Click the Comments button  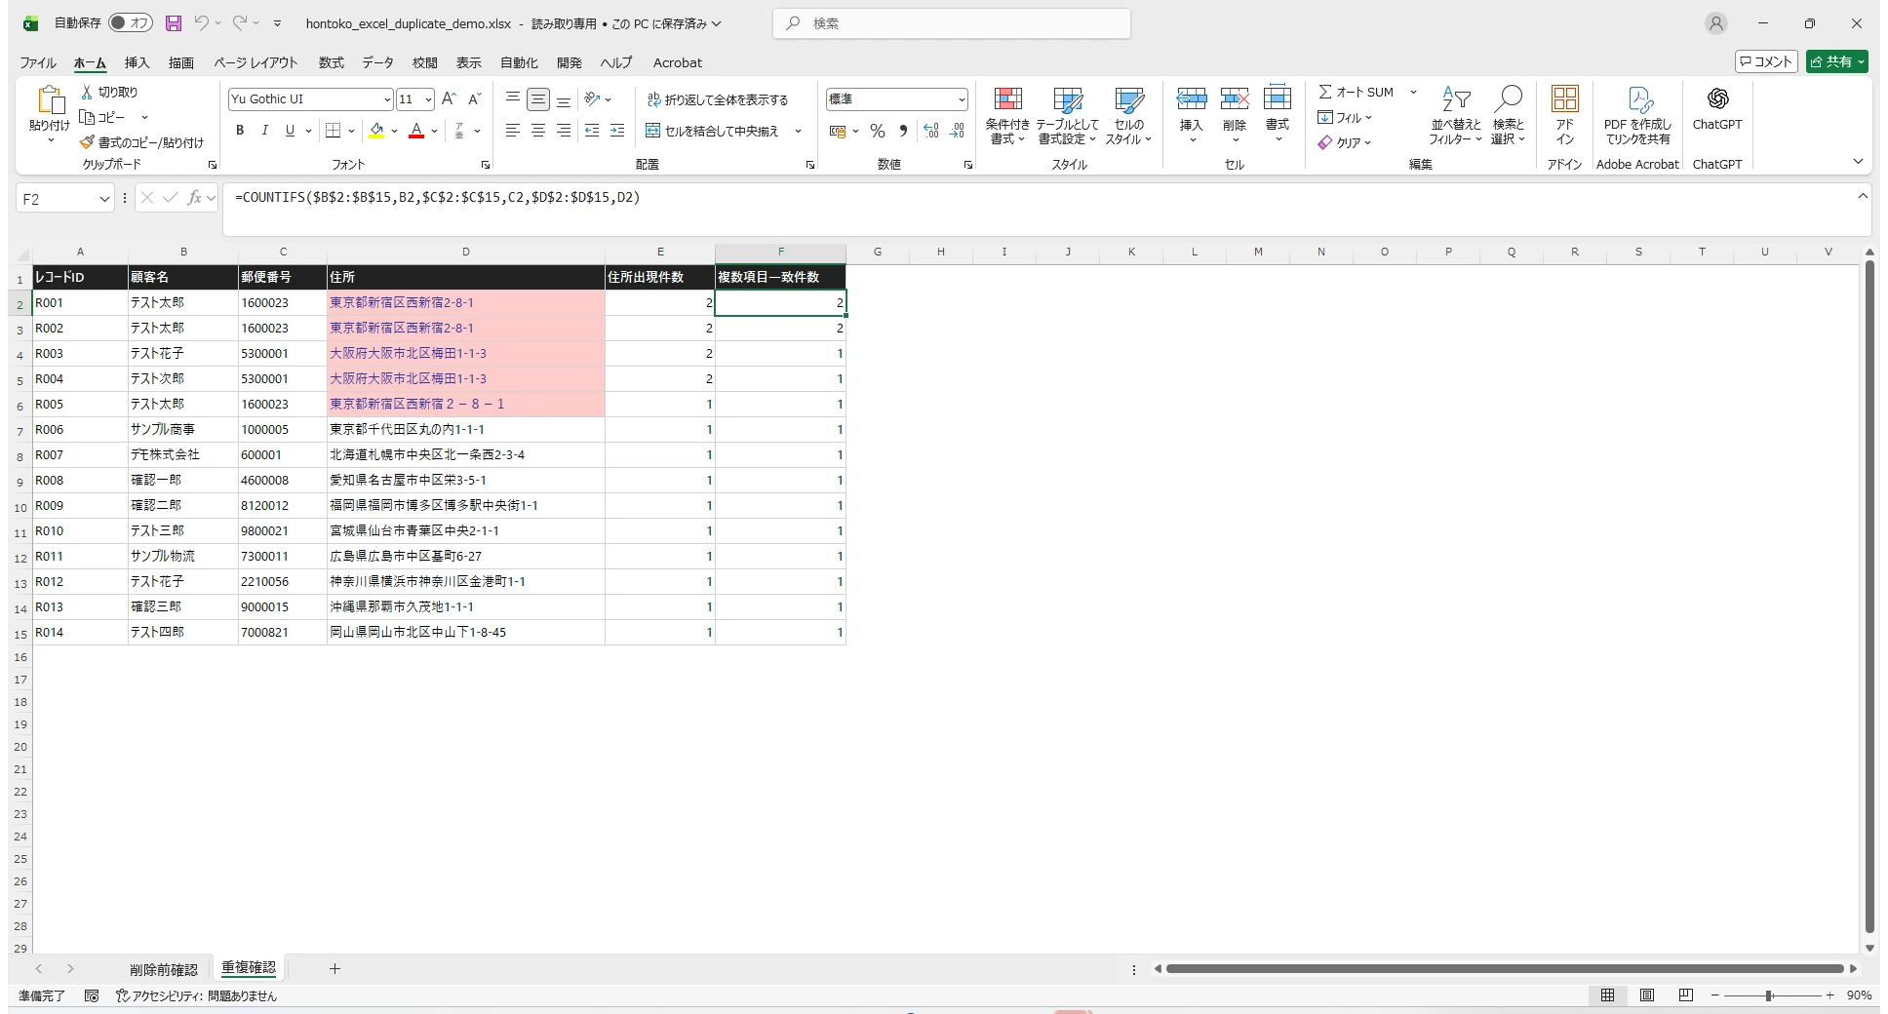[x=1766, y=61]
